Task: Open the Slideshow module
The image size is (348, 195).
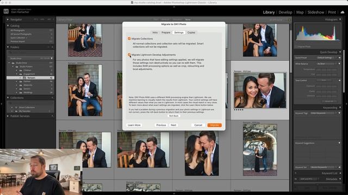Action: coord(316,12)
